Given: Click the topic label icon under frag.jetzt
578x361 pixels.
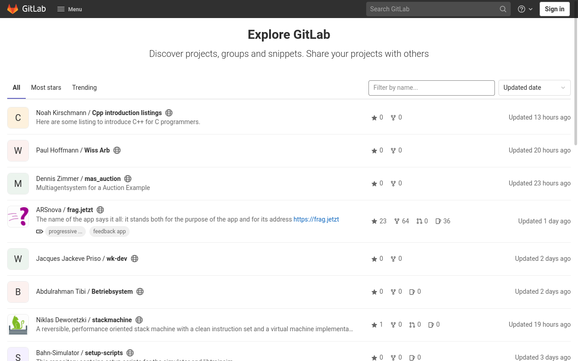Looking at the screenshot, I should point(40,231).
